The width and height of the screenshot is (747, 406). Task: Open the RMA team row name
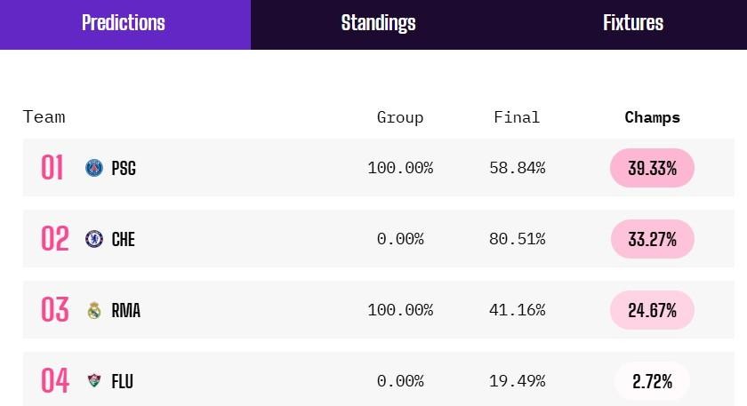coord(125,310)
